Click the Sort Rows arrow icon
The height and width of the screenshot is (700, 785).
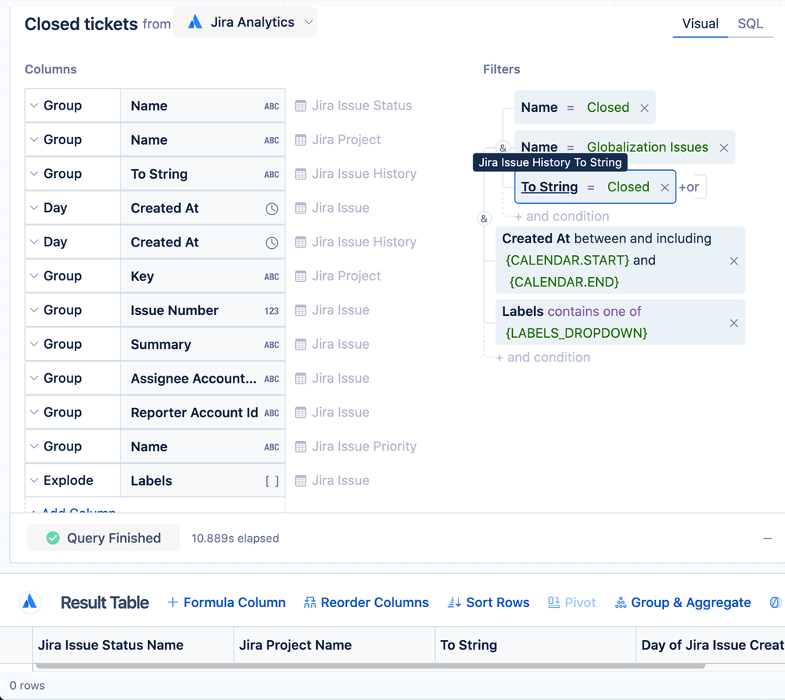[454, 602]
